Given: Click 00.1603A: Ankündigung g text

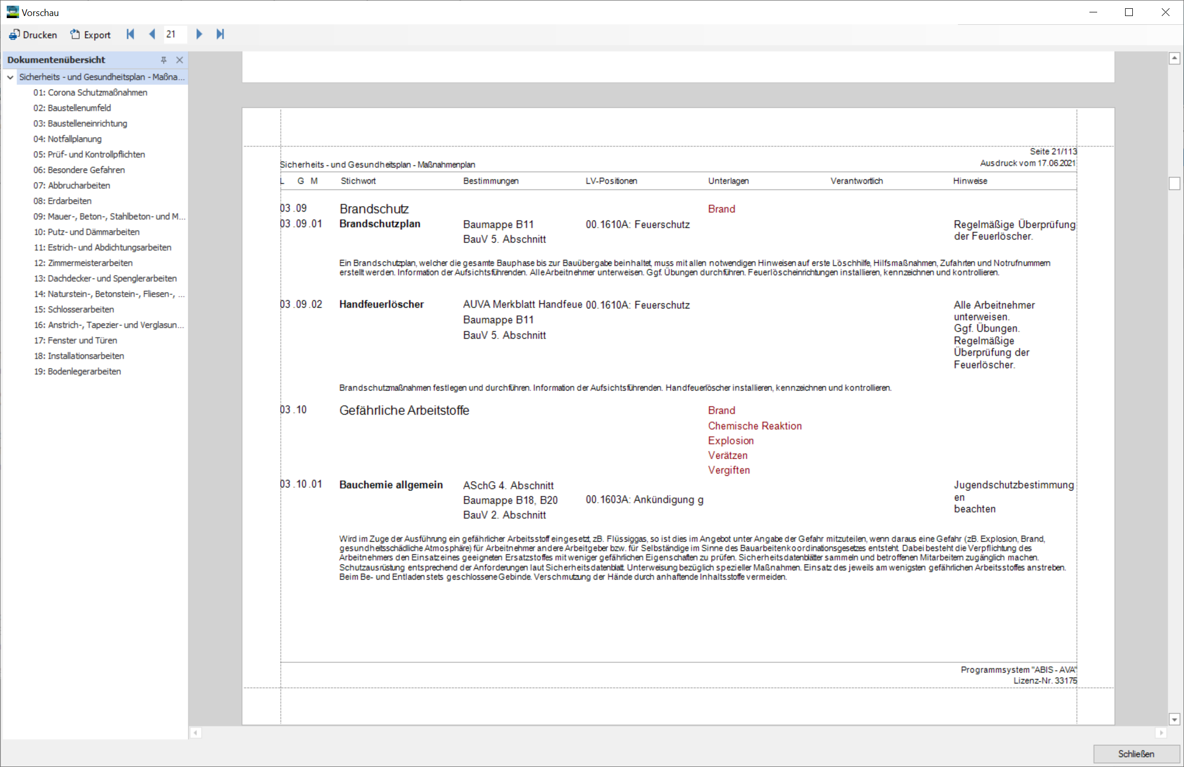Looking at the screenshot, I should (644, 499).
